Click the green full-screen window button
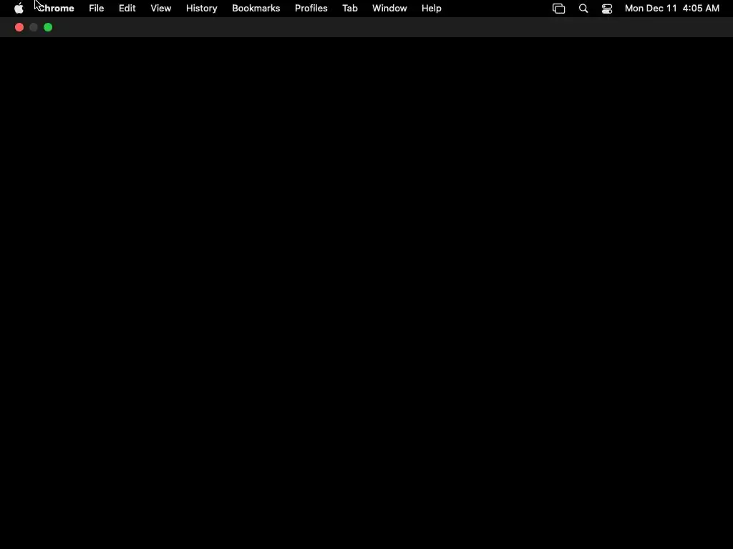Viewport: 733px width, 549px height. [48, 28]
